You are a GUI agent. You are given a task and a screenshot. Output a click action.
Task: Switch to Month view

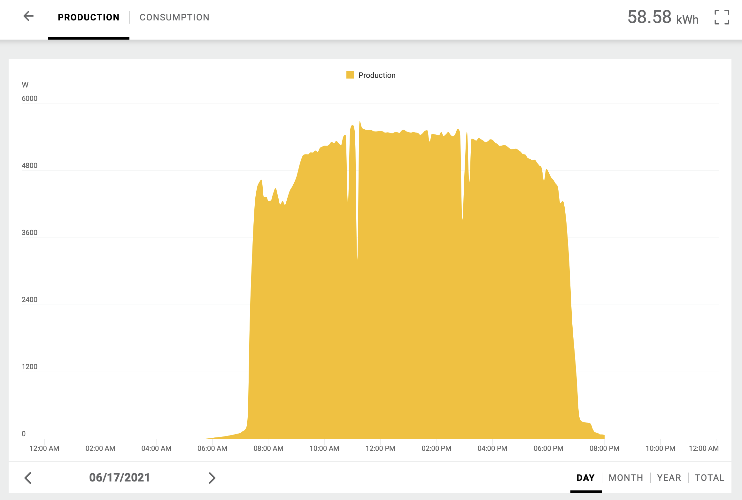tap(626, 478)
